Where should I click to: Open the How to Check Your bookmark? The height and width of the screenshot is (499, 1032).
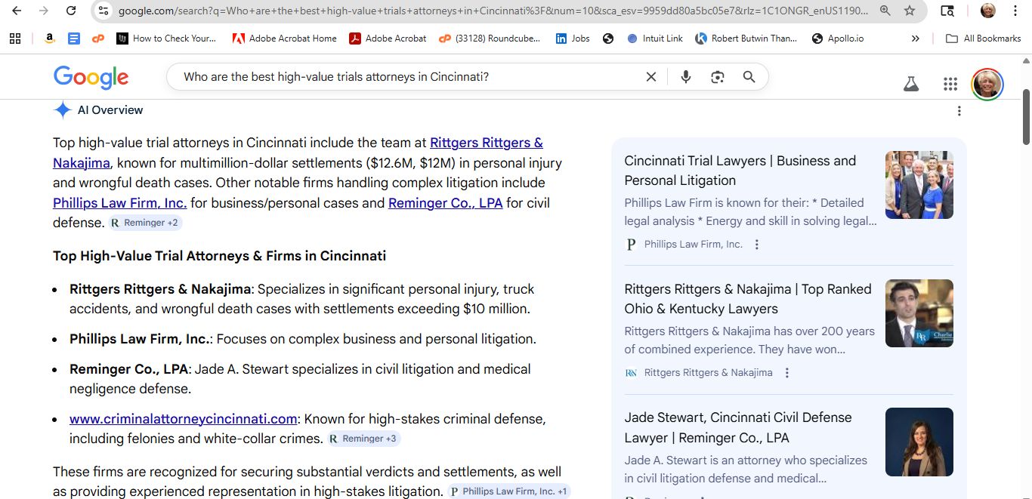pyautogui.click(x=167, y=39)
